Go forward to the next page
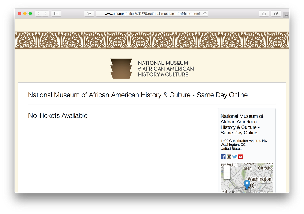This screenshot has width=304, height=214. [x=45, y=13]
